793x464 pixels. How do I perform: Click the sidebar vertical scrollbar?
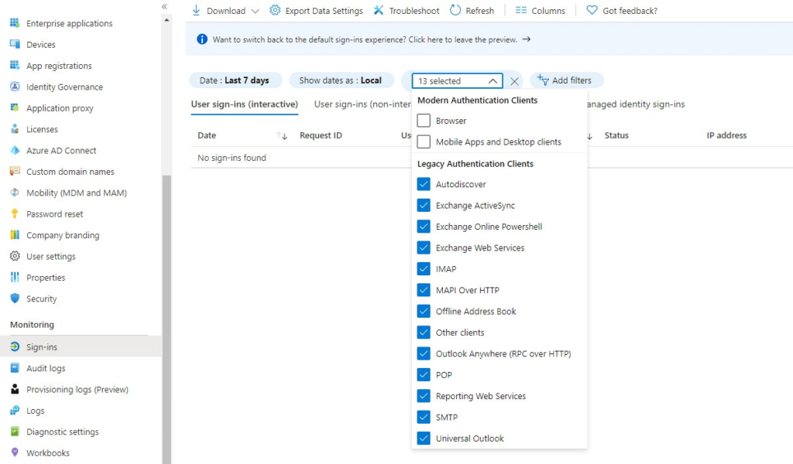click(166, 309)
